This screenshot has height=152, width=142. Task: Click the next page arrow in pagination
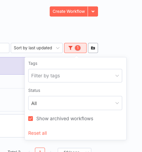tap(51, 151)
